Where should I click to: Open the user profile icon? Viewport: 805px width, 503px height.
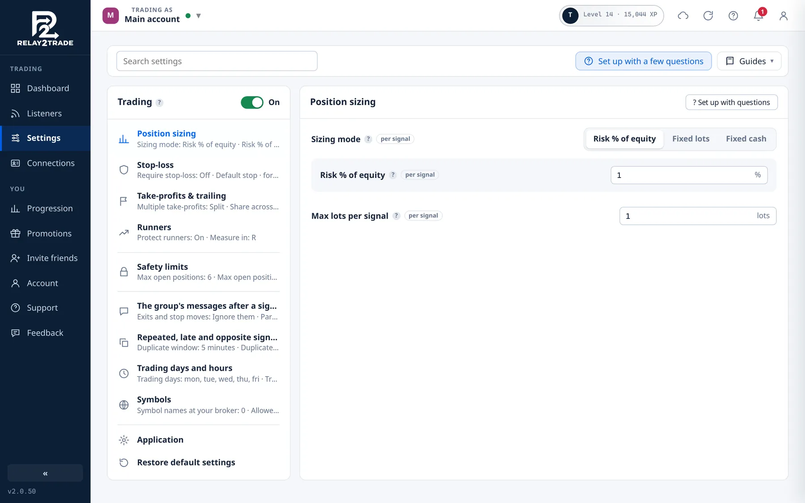pos(783,16)
